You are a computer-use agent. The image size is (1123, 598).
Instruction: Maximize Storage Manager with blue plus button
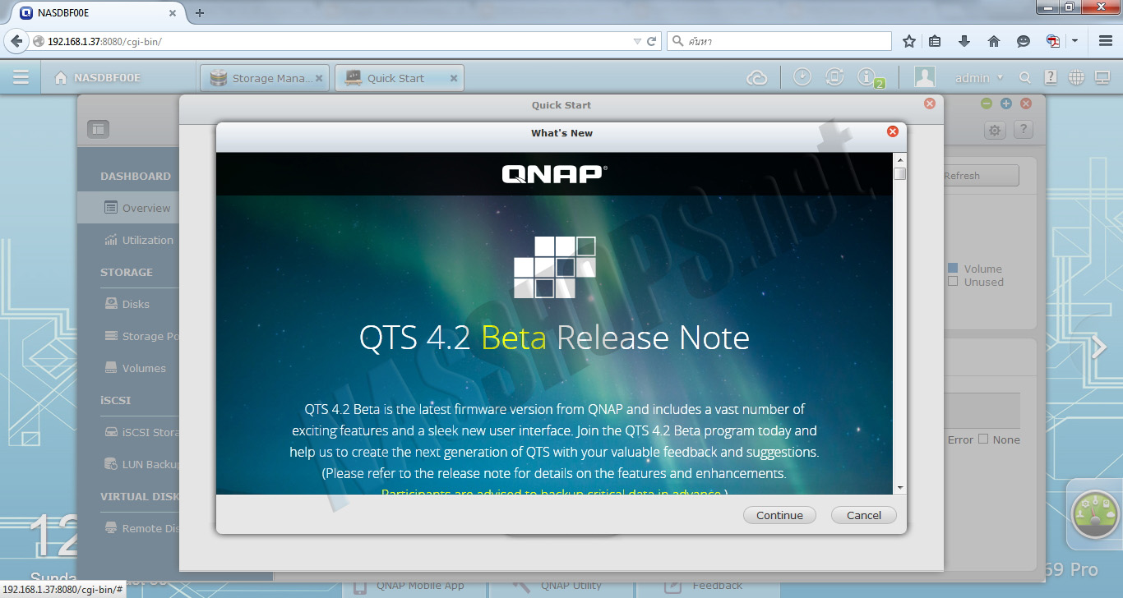(x=1006, y=103)
